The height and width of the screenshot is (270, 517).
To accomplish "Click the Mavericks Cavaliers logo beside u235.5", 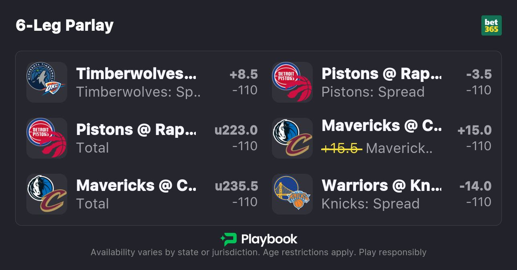I will pyautogui.click(x=47, y=194).
